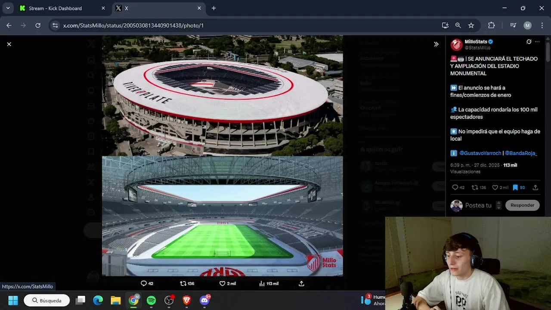Reply icon with 42 in sidebar
Image resolution: width=551 pixels, height=310 pixels.
pyautogui.click(x=458, y=187)
